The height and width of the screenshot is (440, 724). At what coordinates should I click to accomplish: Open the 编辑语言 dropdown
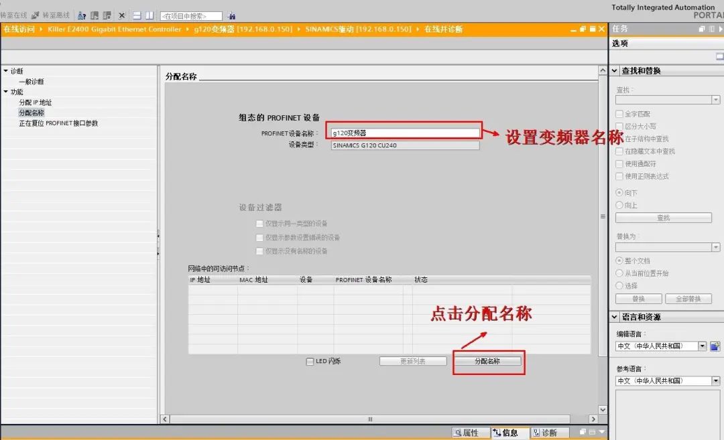tap(703, 346)
